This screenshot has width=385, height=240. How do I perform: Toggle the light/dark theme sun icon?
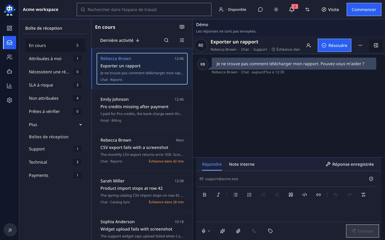pos(276,9)
